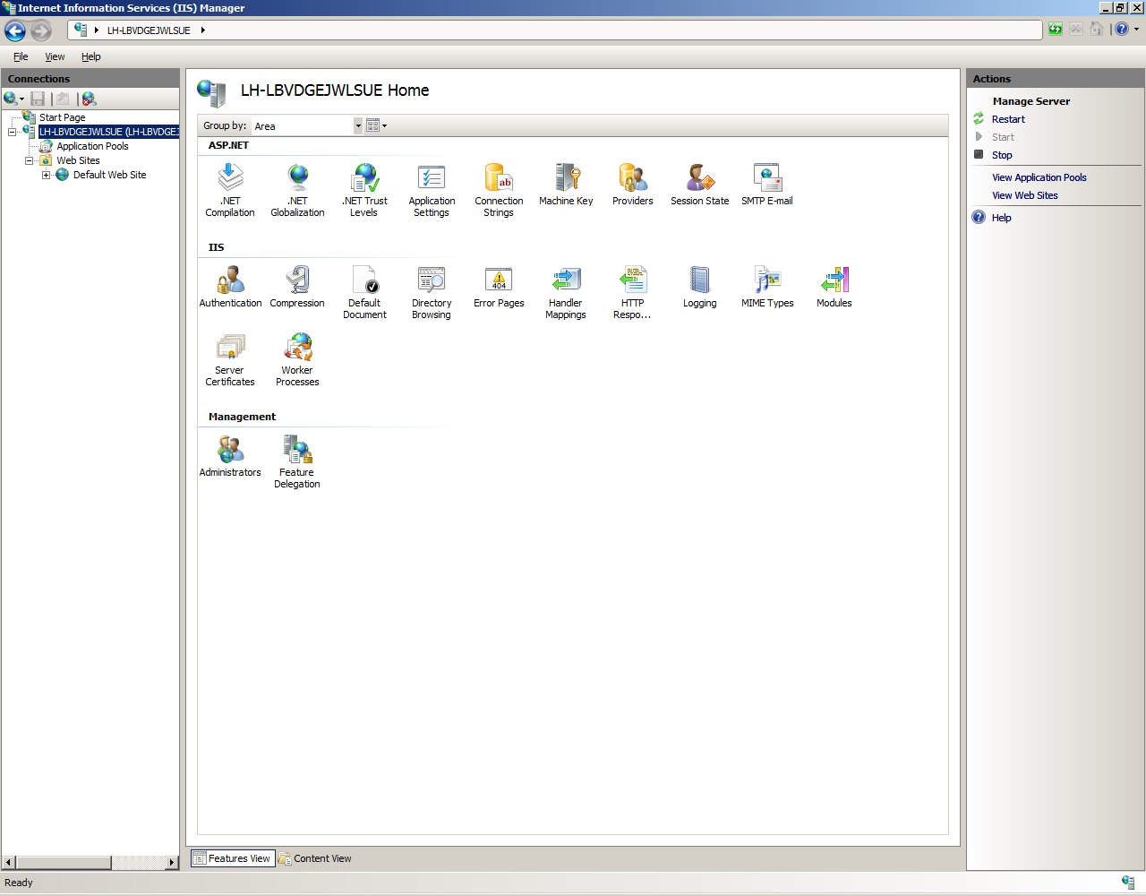Image resolution: width=1146 pixels, height=896 pixels.
Task: Click the Stop server action
Action: [x=1002, y=155]
